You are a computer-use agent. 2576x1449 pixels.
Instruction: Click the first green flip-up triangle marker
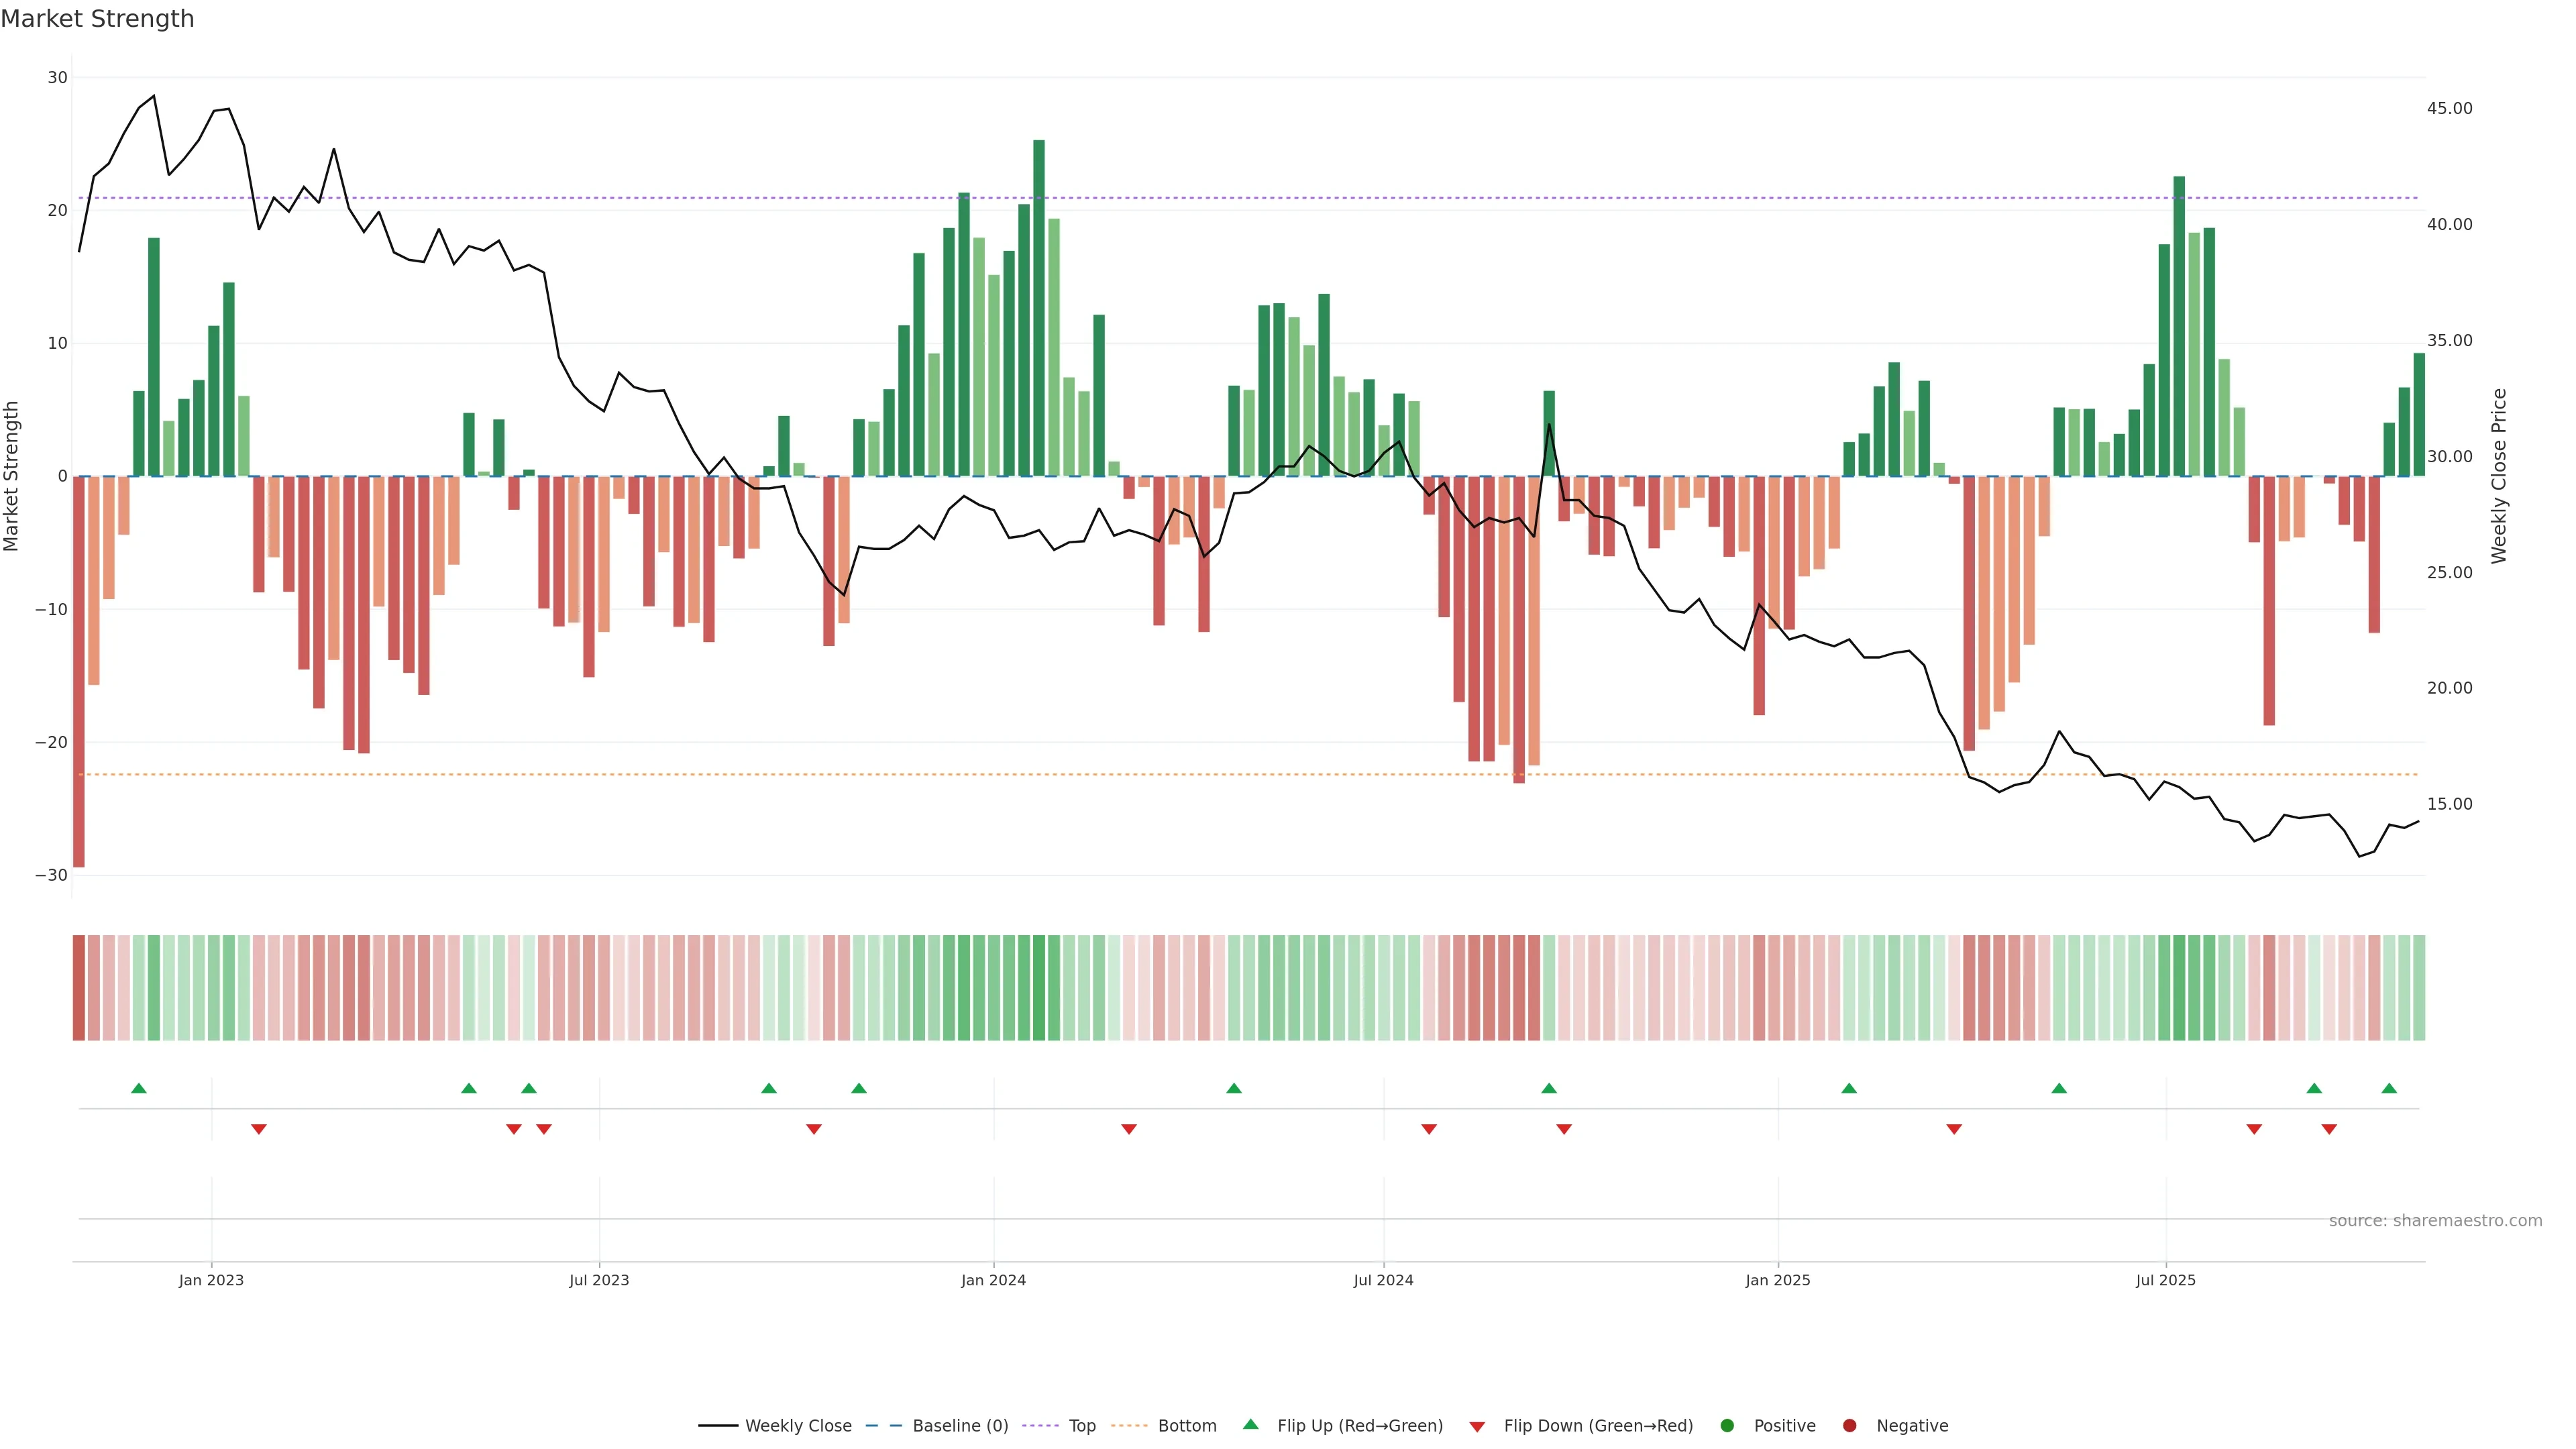click(139, 1088)
